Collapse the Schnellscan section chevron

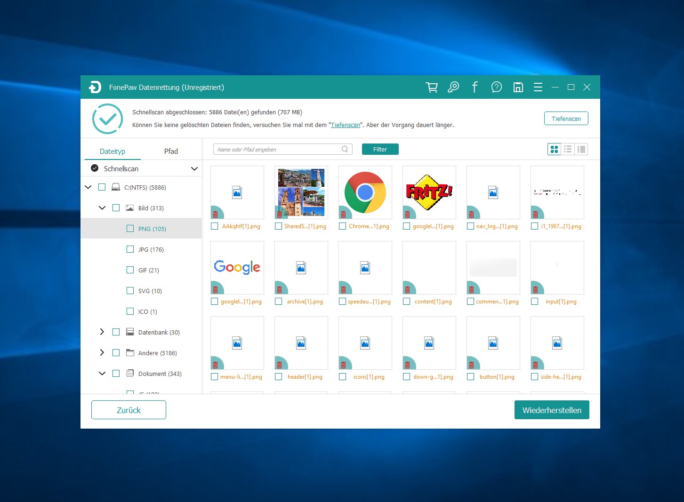click(194, 168)
